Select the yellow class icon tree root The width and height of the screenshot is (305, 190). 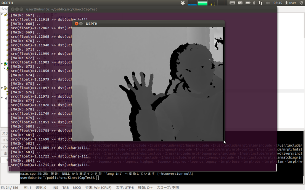6,14
